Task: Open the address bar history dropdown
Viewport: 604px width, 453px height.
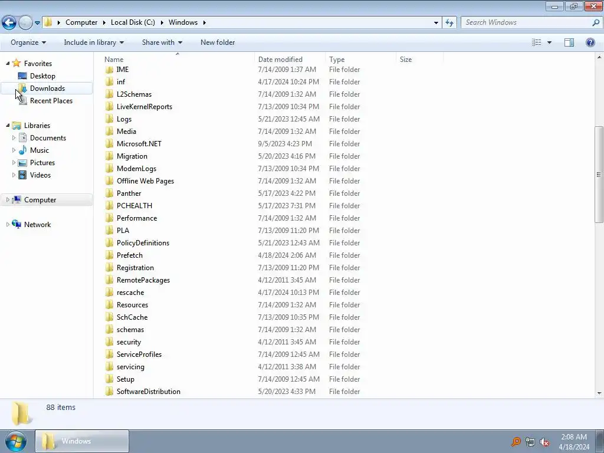Action: [x=436, y=22]
